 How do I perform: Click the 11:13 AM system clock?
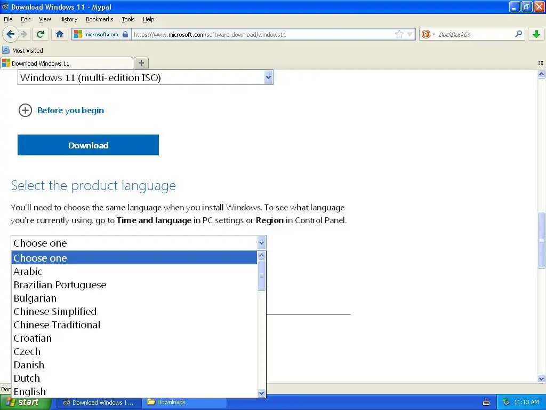coord(526,402)
